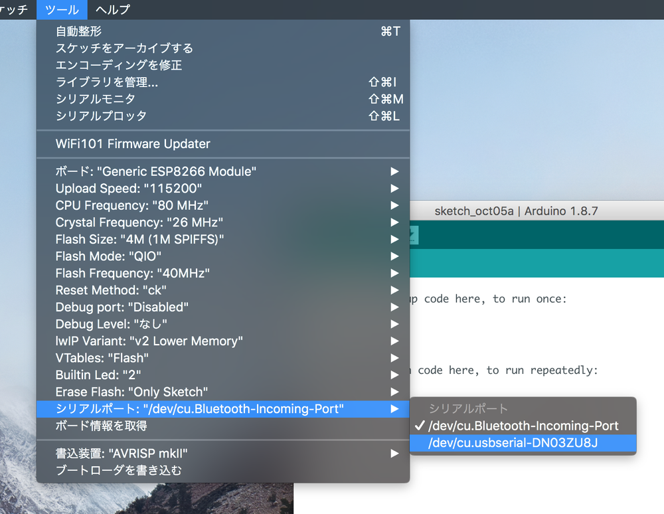Screen dimensions: 664x514
Task: Click ボード情報を取得 to get board info
Action: [101, 426]
